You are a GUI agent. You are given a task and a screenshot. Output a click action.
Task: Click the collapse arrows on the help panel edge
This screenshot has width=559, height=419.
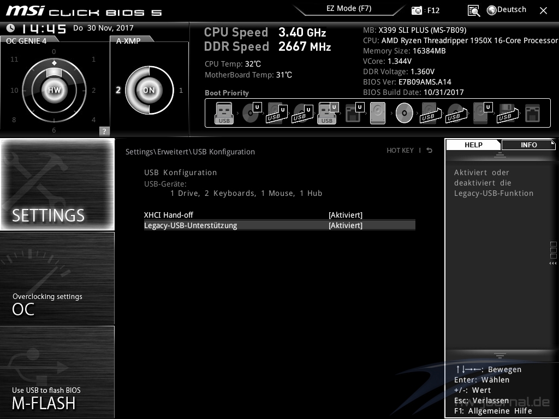point(553,263)
